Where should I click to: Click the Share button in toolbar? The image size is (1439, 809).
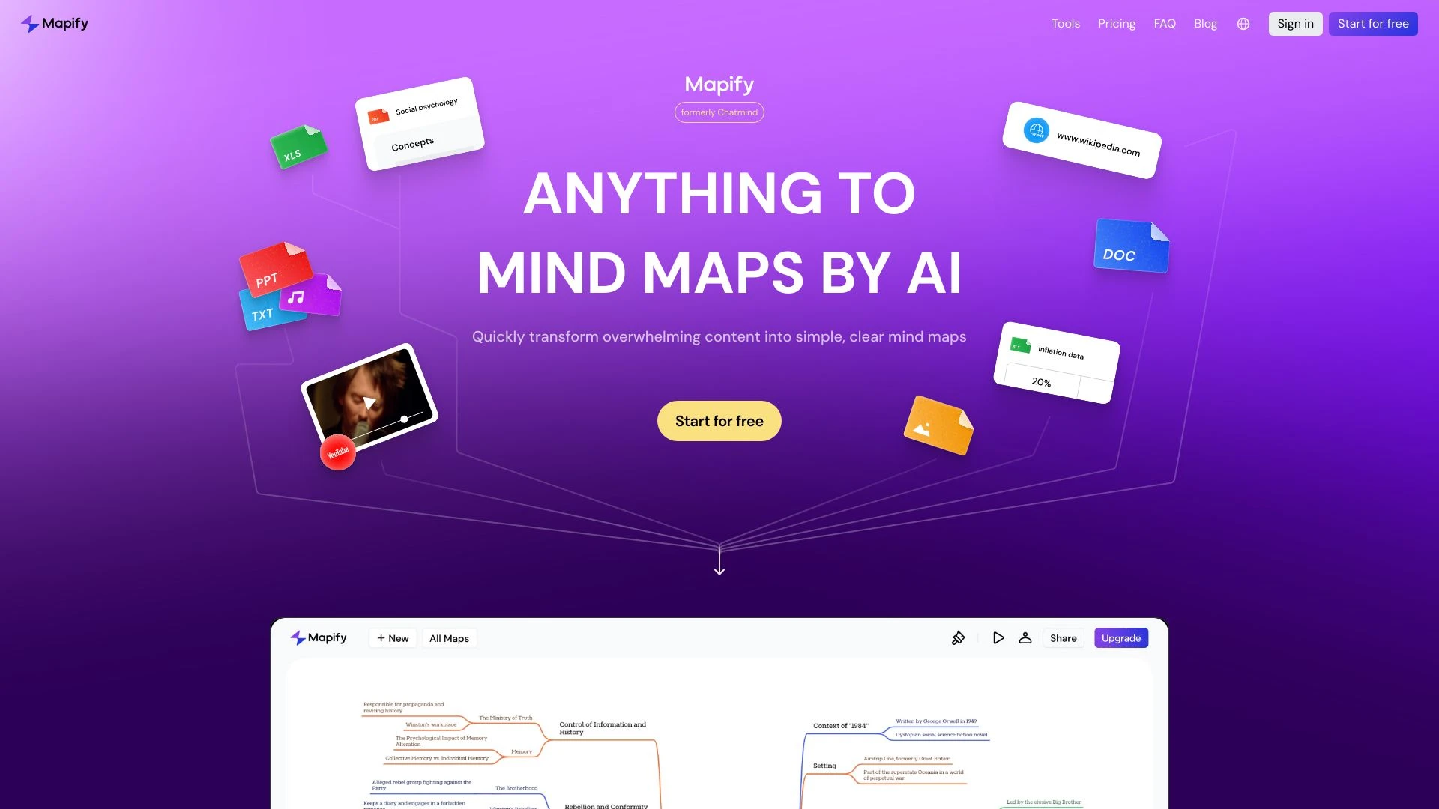click(1064, 638)
